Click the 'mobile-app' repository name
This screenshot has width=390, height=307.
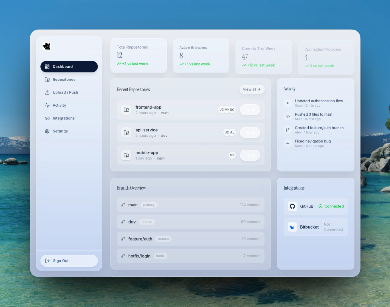coord(147,153)
